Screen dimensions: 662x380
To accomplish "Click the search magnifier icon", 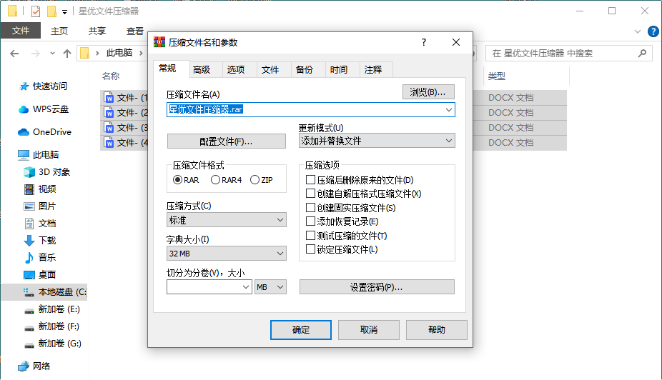I will click(642, 53).
